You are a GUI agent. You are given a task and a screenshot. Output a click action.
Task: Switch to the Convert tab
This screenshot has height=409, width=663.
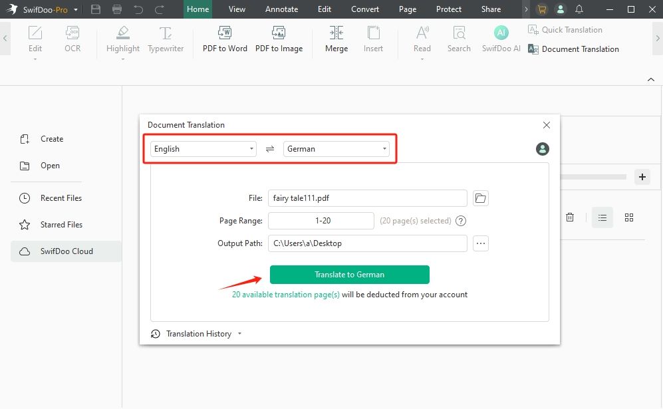(365, 9)
